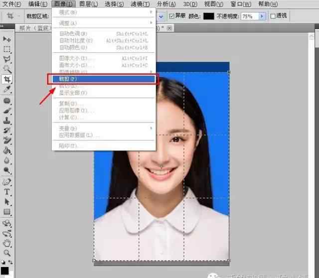This screenshot has height=278, width=319.
Task: Expand the 模式 submenu arrow
Action: (x=151, y=12)
